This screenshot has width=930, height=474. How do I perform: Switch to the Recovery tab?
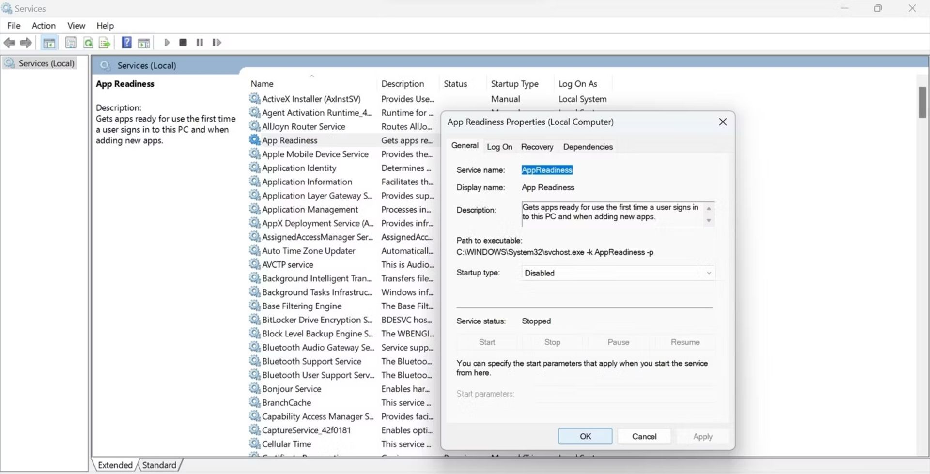coord(537,147)
